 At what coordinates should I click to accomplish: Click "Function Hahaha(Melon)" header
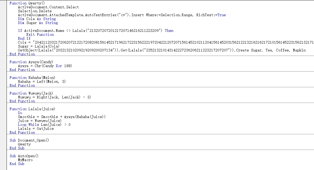(x=32, y=78)
